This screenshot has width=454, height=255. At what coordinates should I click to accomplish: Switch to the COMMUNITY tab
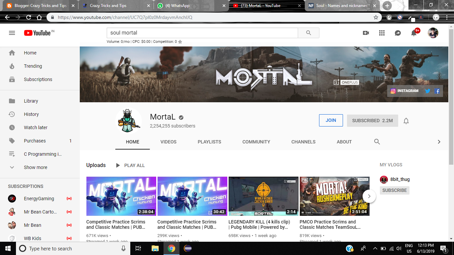pyautogui.click(x=256, y=142)
